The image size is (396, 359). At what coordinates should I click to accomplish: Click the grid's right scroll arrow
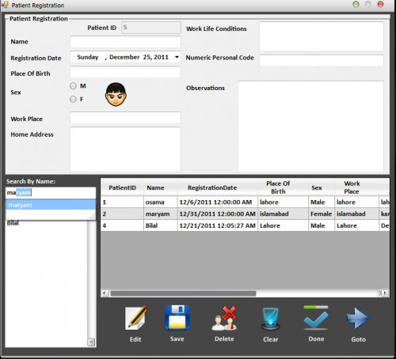[x=385, y=293]
